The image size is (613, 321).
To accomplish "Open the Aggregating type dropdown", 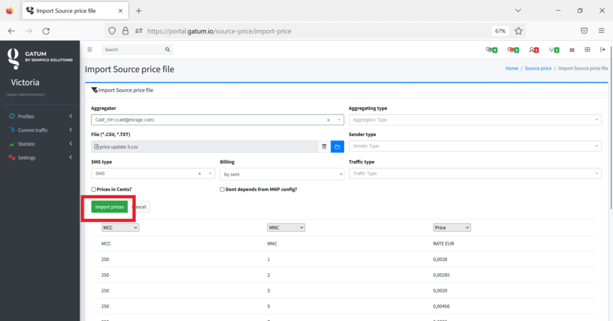I will pos(475,120).
